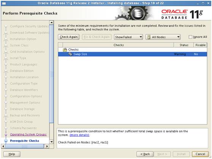The image size is (212, 159).
Task: Click the sidebar horizontal scrollbar thumb
Action: click(24, 146)
